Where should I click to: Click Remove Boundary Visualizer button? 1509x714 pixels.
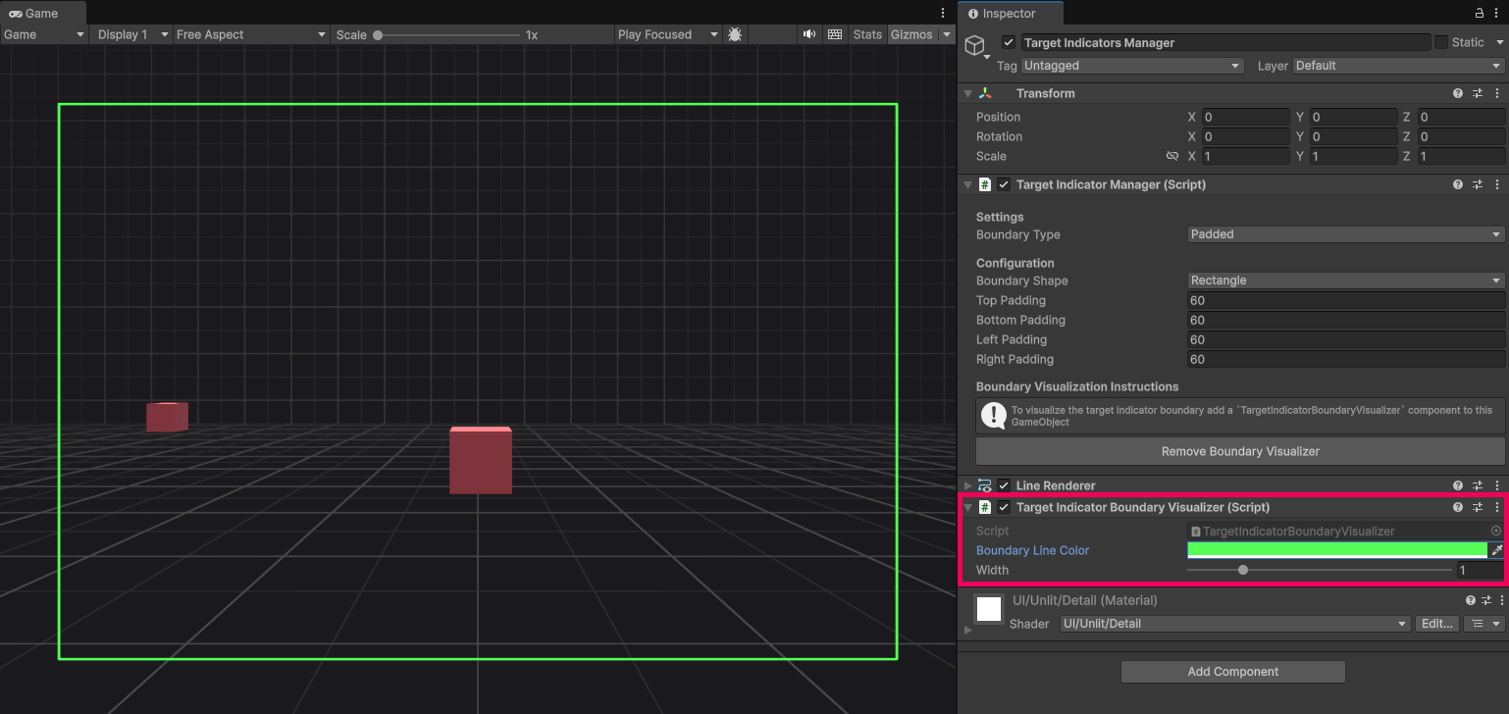[x=1240, y=451]
